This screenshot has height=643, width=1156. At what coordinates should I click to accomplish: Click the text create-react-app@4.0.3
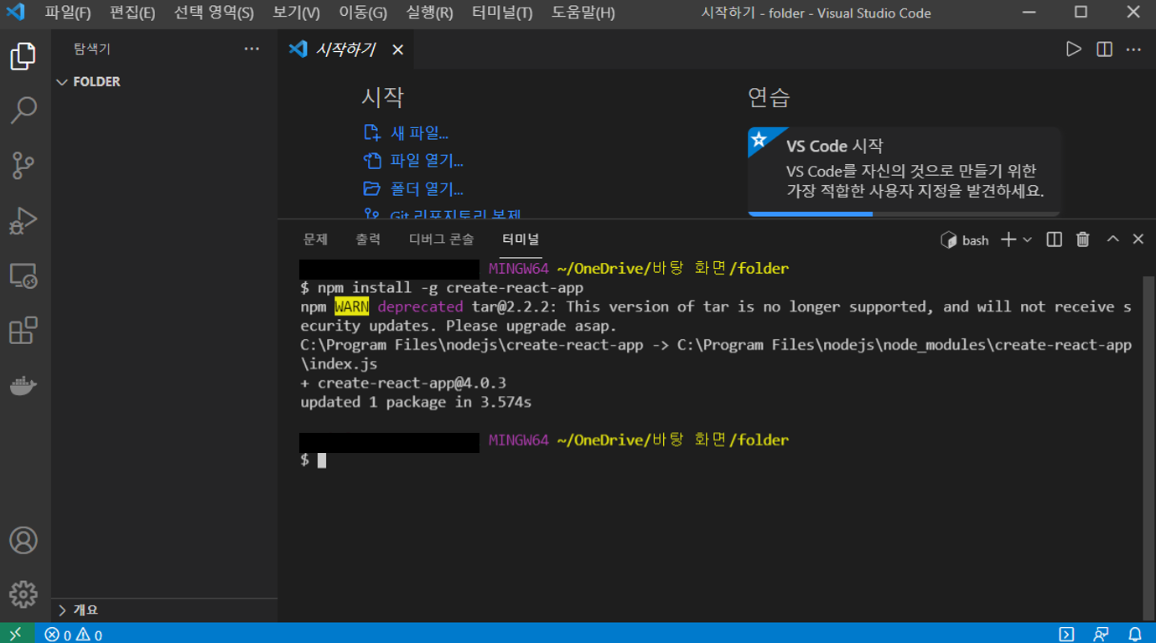tap(412, 383)
